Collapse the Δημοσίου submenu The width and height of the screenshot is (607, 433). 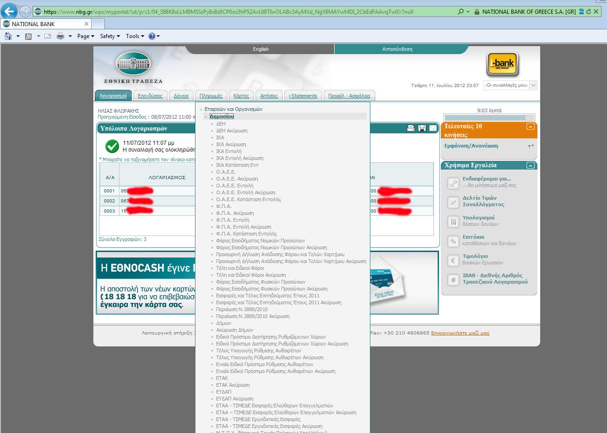click(206, 116)
